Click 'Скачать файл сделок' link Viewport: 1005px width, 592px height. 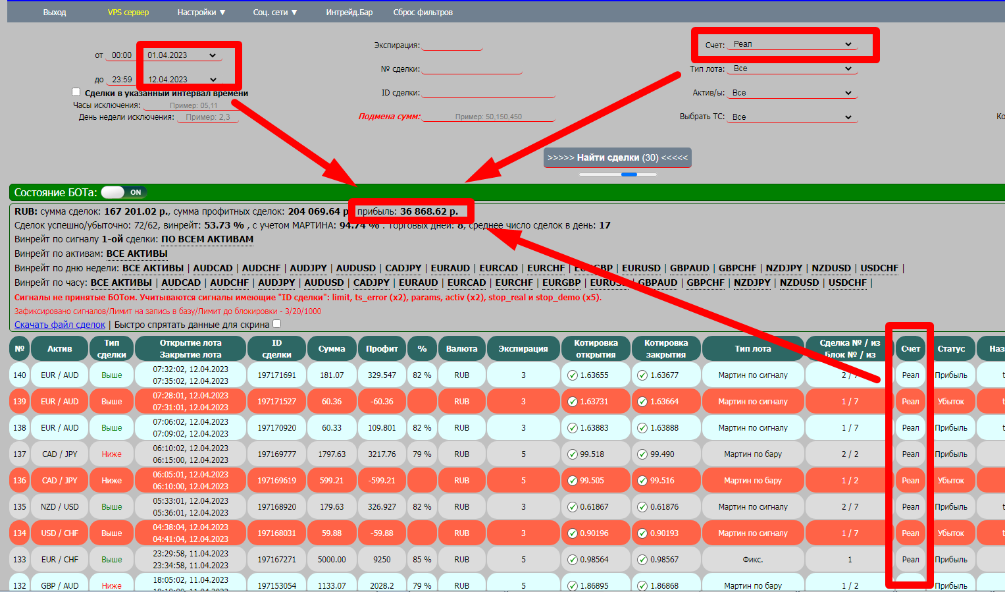[60, 325]
